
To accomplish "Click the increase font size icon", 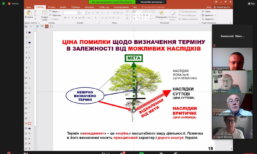I will tap(89, 13).
